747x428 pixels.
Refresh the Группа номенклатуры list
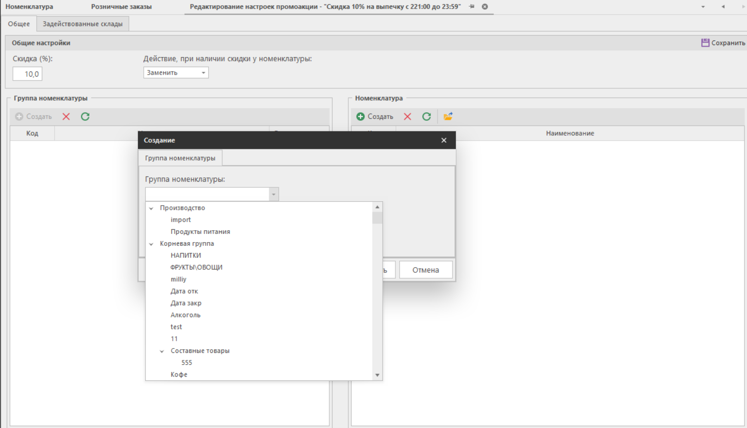point(85,117)
